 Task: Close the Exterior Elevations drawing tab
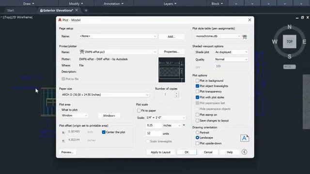(x=77, y=10)
